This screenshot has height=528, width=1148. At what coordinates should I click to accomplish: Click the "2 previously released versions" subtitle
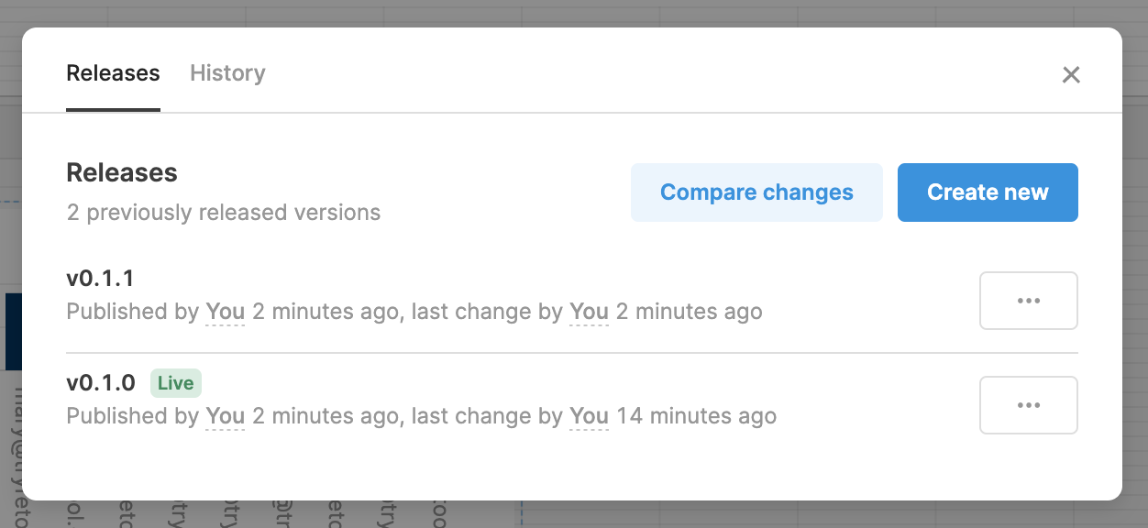tap(223, 213)
